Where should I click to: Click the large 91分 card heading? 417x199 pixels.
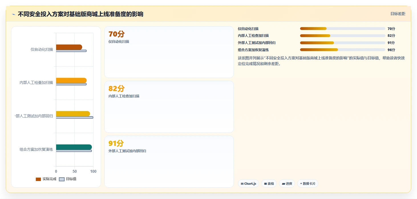click(x=116, y=143)
